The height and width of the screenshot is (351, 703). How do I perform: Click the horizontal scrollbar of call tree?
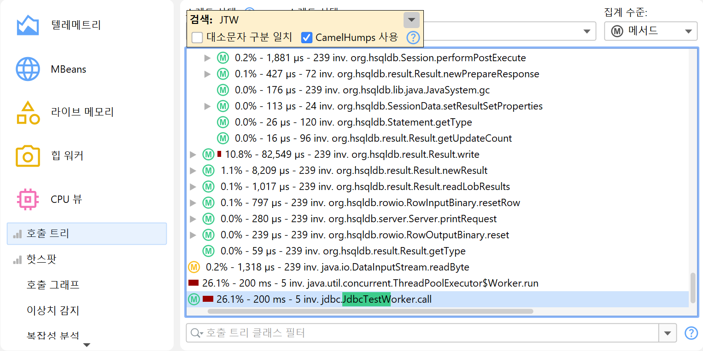click(370, 311)
